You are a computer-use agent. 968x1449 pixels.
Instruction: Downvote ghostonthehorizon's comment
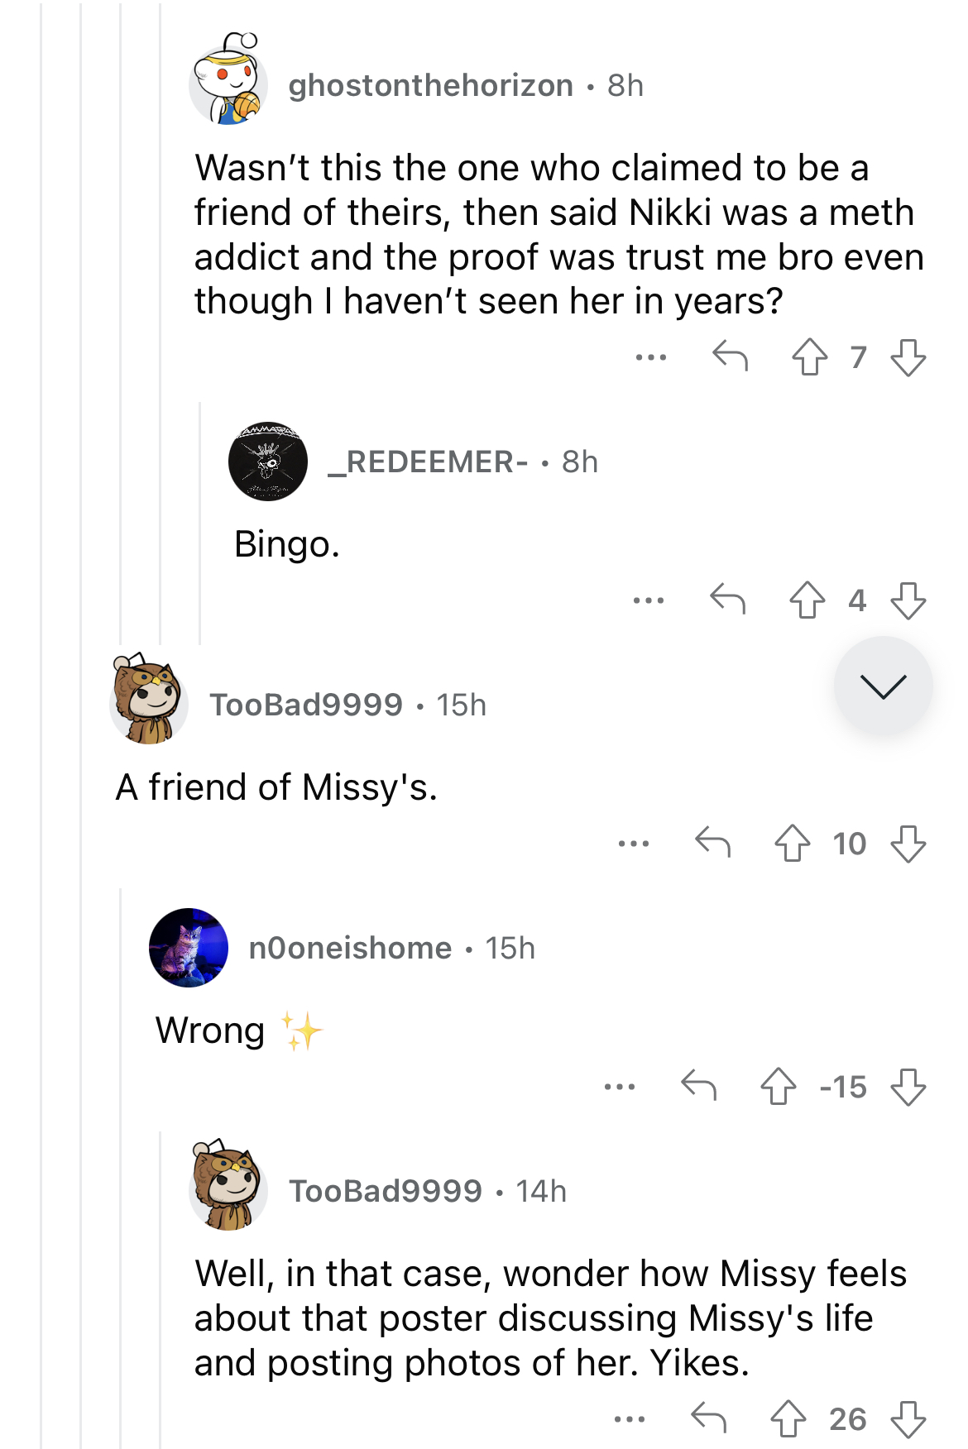(x=908, y=357)
